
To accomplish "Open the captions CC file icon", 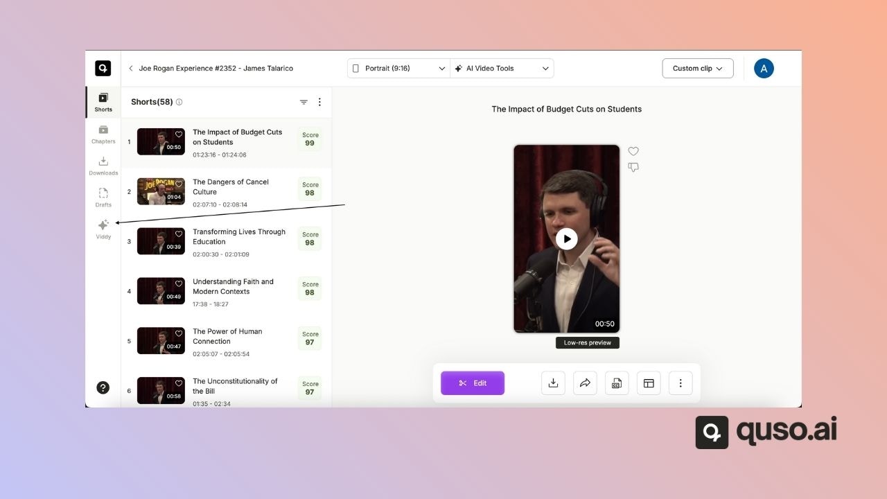I will (617, 383).
